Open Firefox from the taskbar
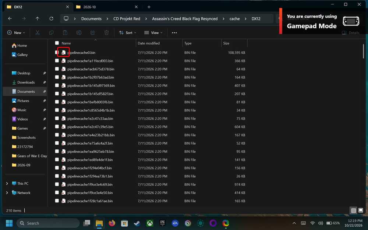This screenshot has height=230, width=368. [x=112, y=223]
